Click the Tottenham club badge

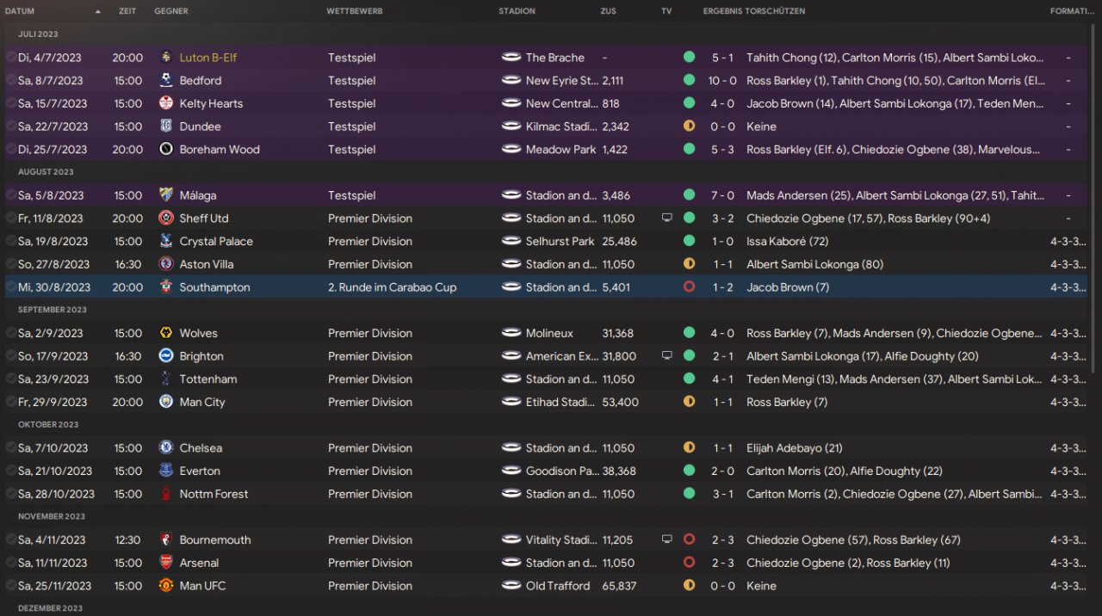166,379
